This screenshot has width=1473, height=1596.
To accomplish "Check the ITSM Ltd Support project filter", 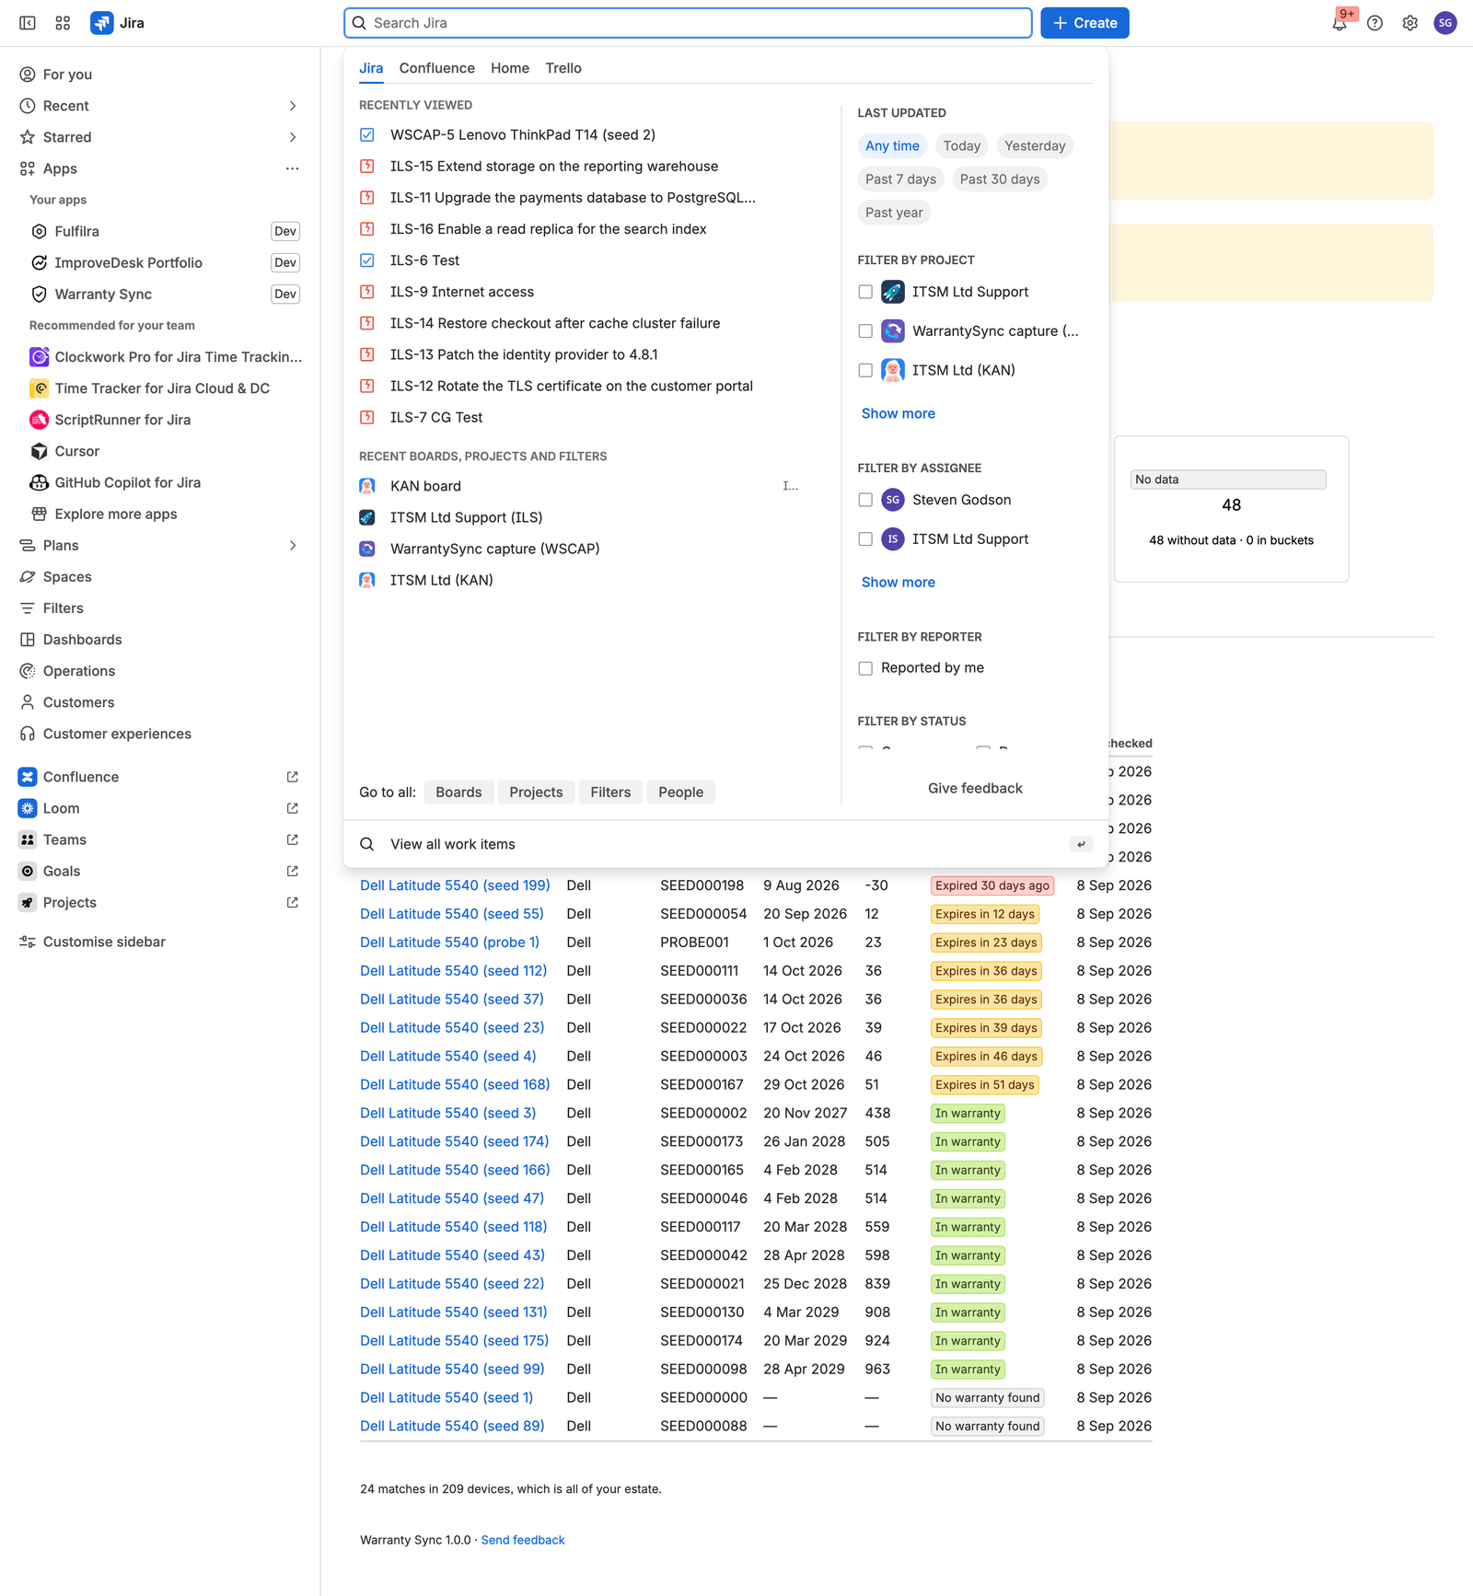I will click(865, 292).
